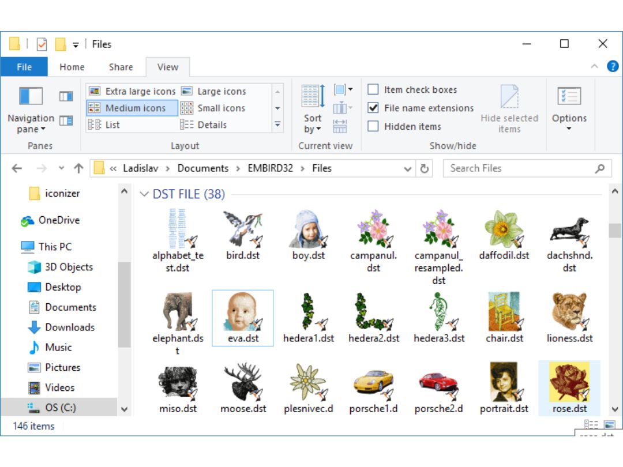The width and height of the screenshot is (623, 467).
Task: Select lioness.dst file thumbnail
Action: [569, 318]
